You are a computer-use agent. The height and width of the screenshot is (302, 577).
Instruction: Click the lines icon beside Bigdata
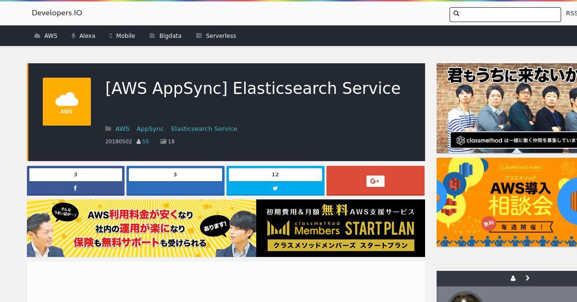pyautogui.click(x=152, y=36)
